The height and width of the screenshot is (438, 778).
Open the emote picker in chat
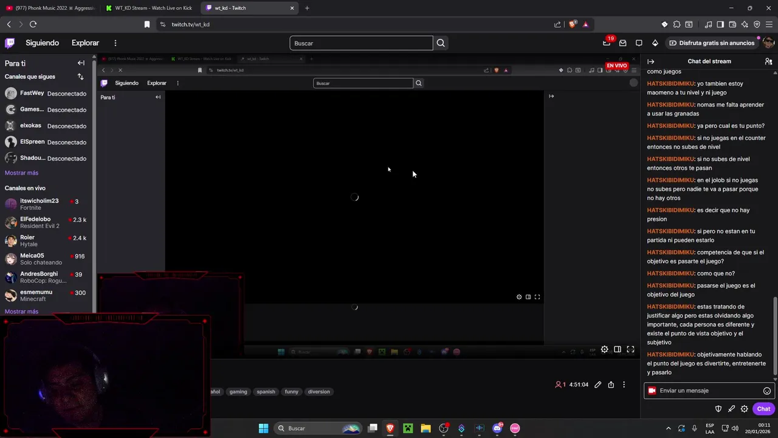click(x=767, y=391)
